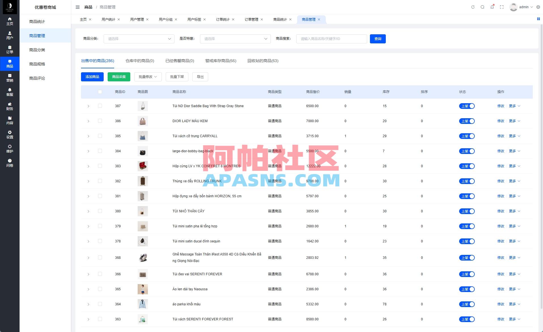Expand the row for product 383

point(88,166)
